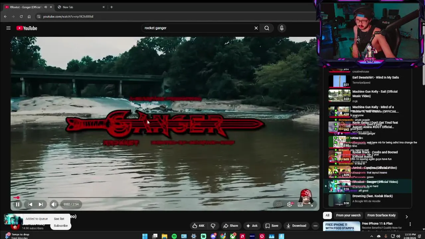425x239 pixels.
Task: Switch to Chrome on the taskbar
Action: coord(223,236)
